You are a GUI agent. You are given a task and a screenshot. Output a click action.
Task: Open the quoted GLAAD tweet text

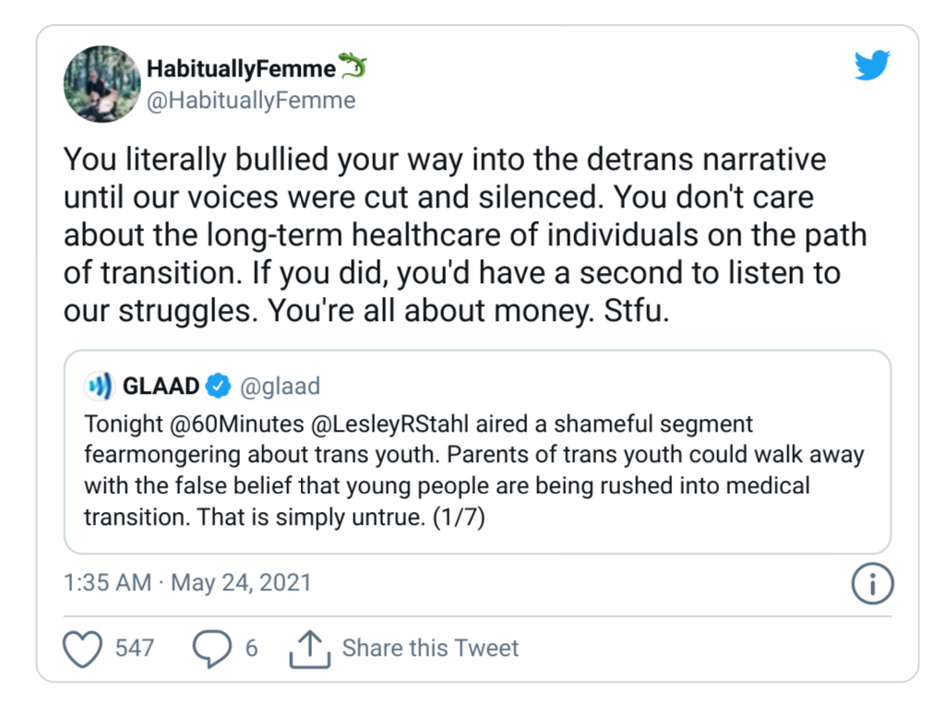[474, 470]
